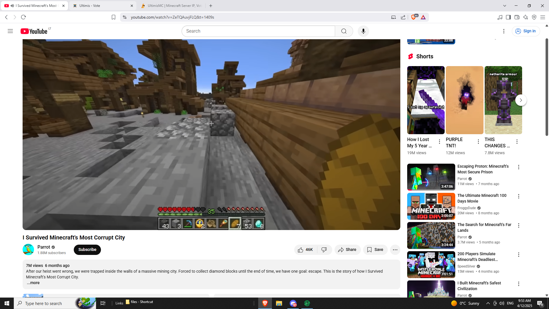Click the Sign in button
The width and height of the screenshot is (549, 309).
tap(526, 31)
